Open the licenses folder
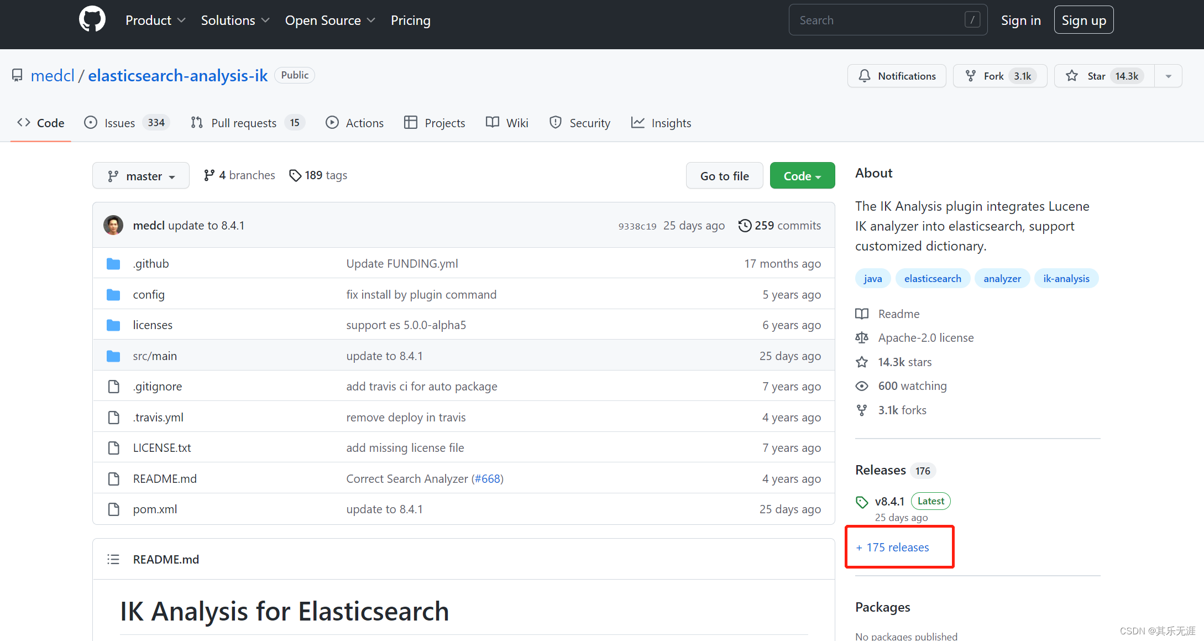The width and height of the screenshot is (1204, 641). point(153,325)
